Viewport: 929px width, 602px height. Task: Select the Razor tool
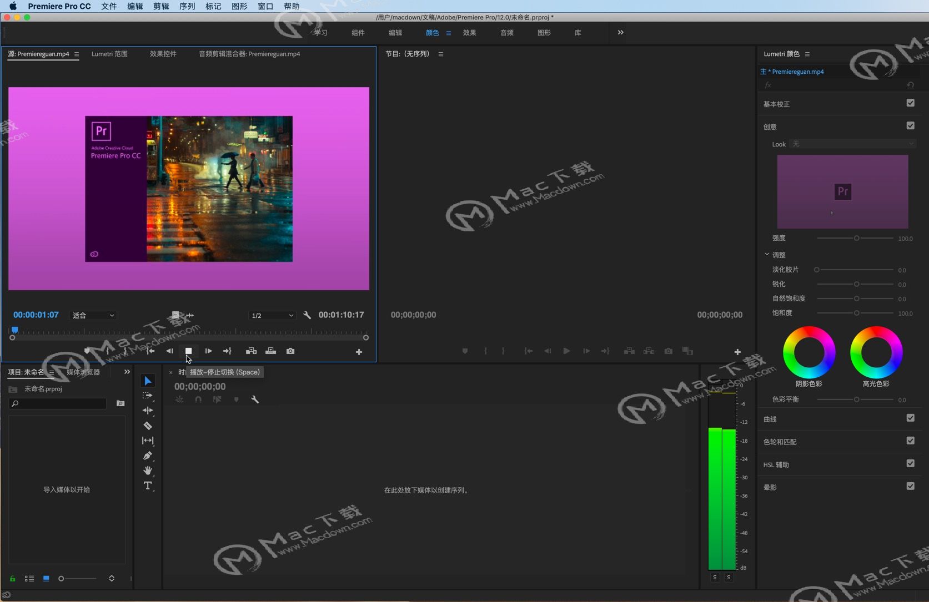tap(148, 426)
